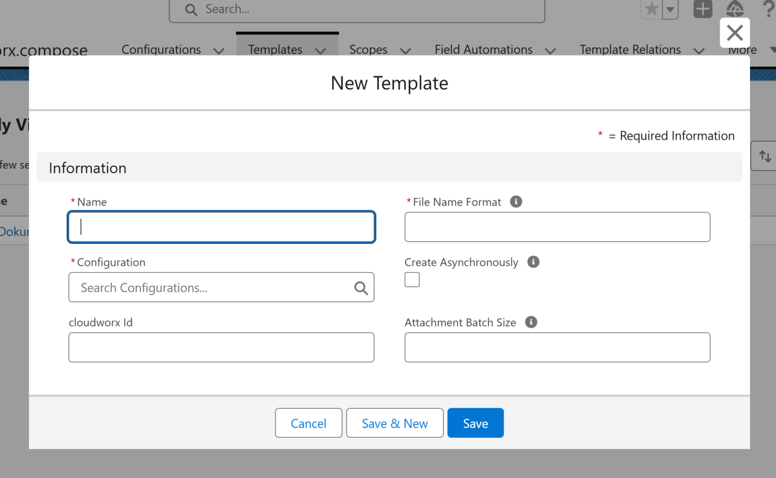Image resolution: width=776 pixels, height=478 pixels.
Task: Click the Attachment Batch Size info icon
Action: point(531,322)
